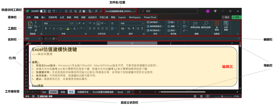Viewport: 276px width, 106px height.
Task: Click the Percent Style icon
Action: point(129,28)
